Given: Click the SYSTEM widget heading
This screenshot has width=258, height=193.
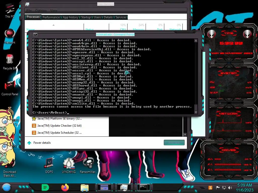Looking at the screenshot, I should (x=229, y=73).
